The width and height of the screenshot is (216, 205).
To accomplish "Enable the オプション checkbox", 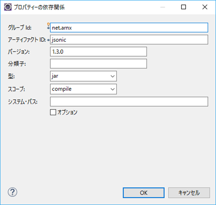I will click(x=53, y=112).
